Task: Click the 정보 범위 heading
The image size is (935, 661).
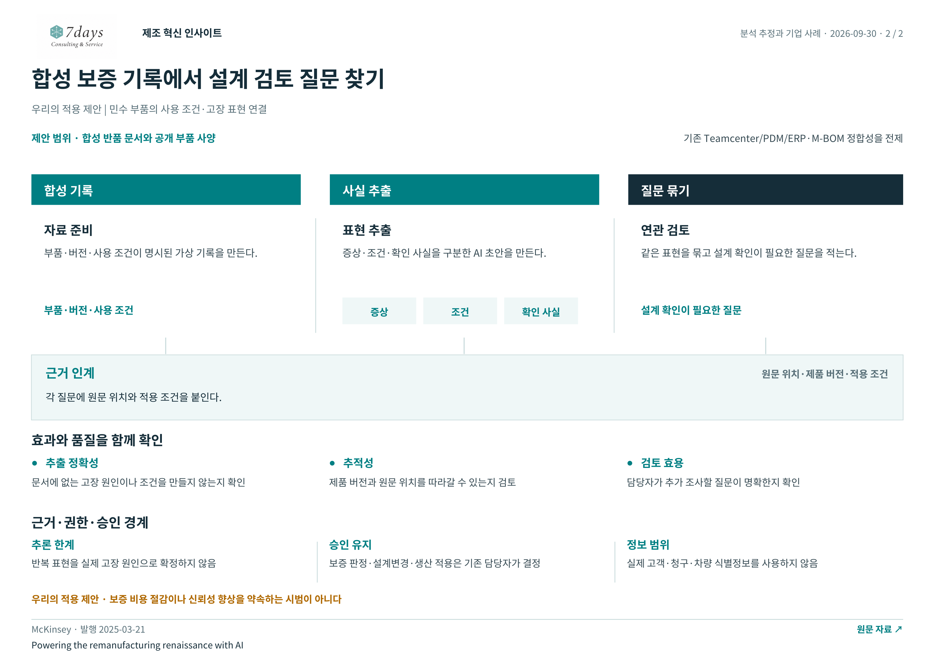Action: (x=648, y=544)
